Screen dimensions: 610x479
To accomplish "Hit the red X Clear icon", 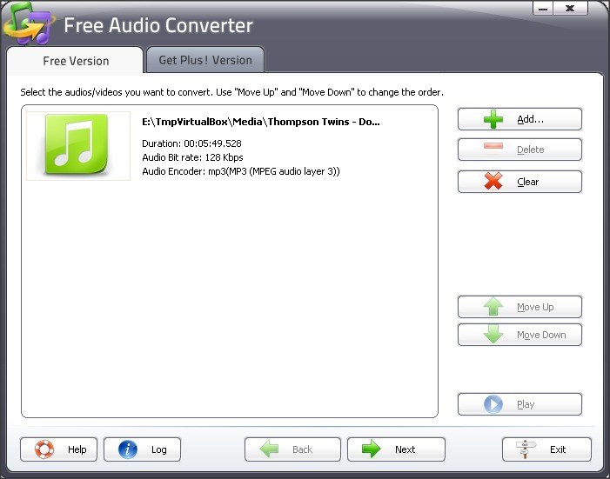I will pyautogui.click(x=493, y=182).
